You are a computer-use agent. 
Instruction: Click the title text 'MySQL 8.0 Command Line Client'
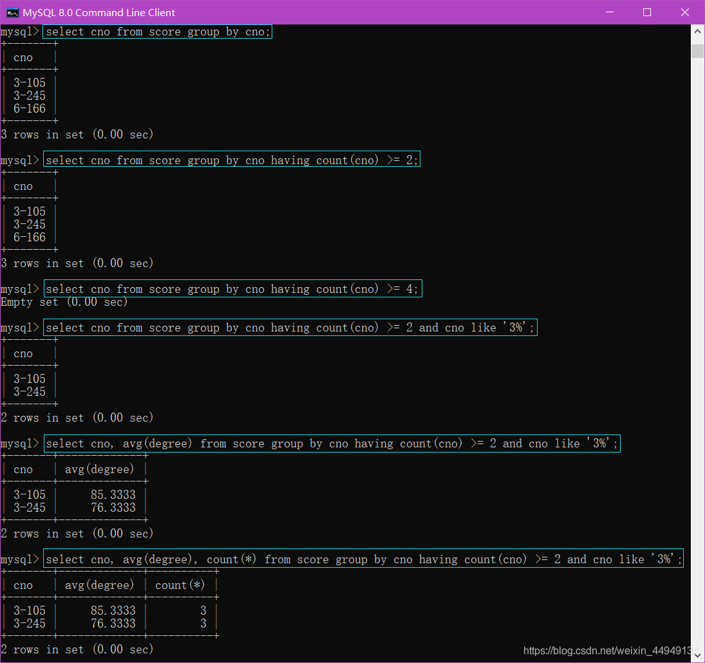(x=99, y=13)
